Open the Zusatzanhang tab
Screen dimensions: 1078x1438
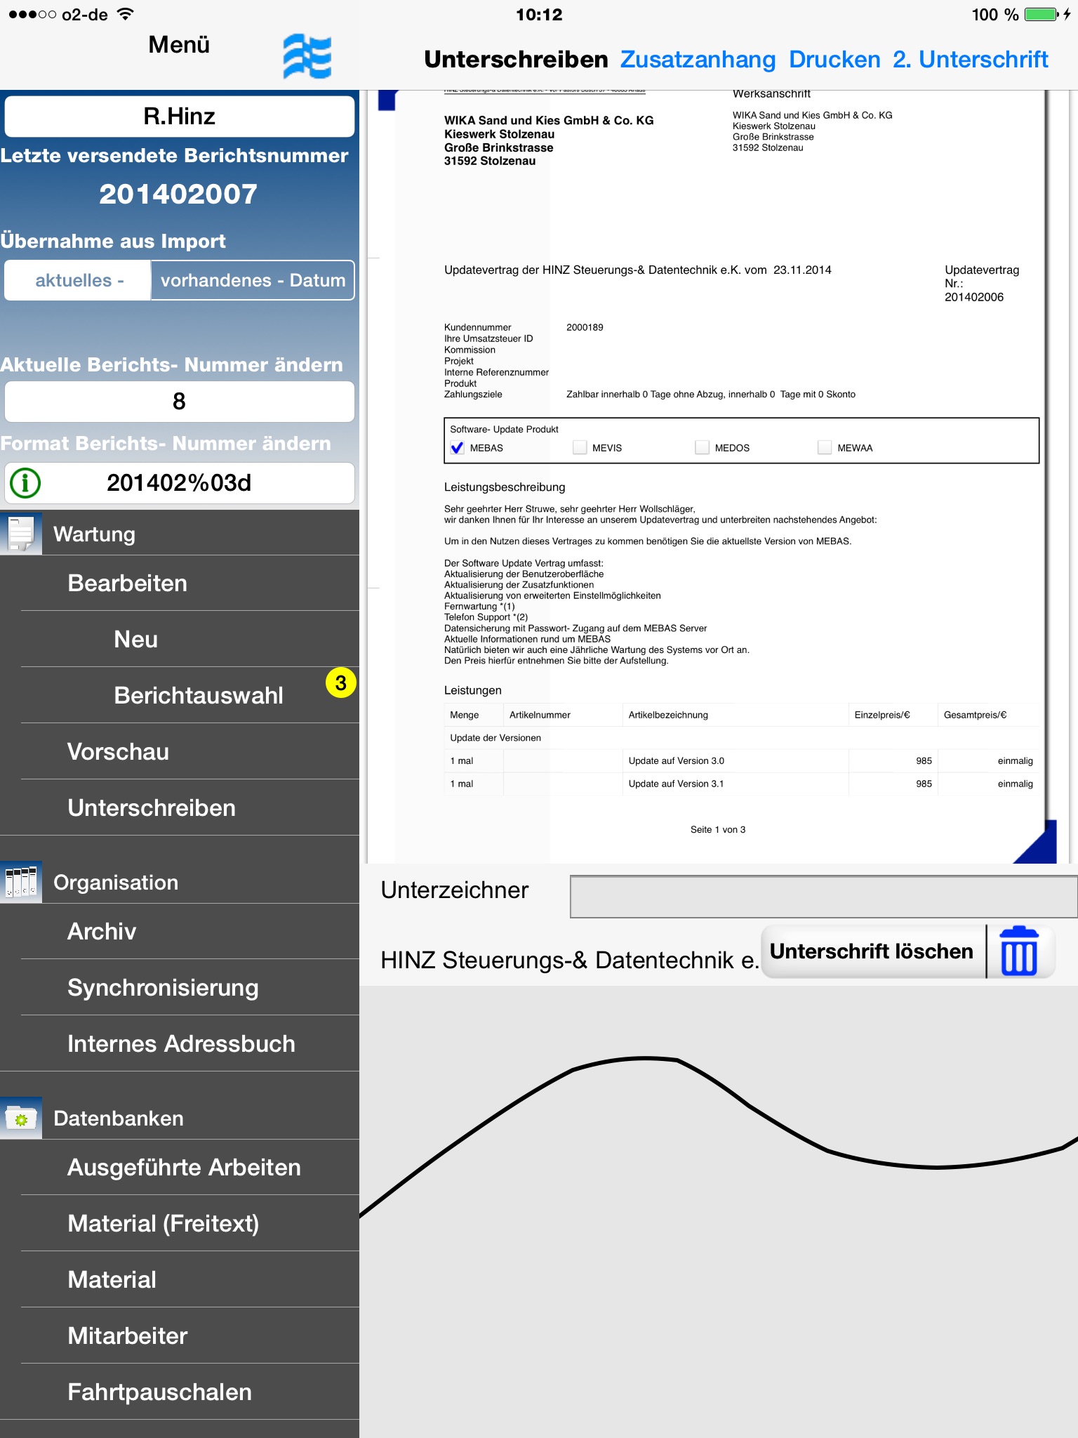698,59
